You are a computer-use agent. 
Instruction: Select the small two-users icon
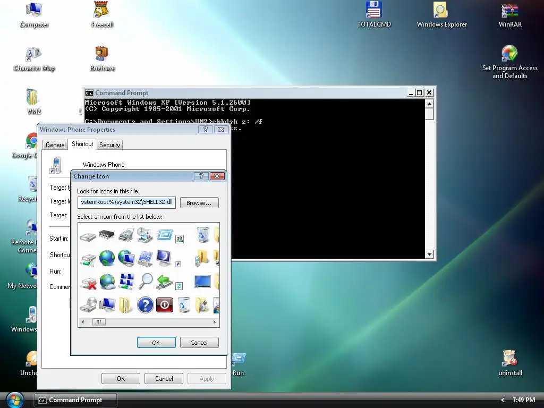180,239
